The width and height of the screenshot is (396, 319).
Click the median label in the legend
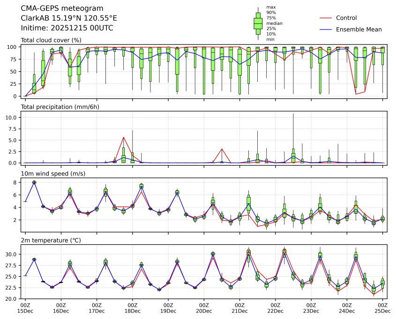[274, 23]
